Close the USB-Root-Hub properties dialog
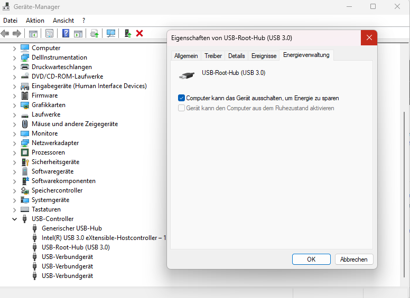 click(x=369, y=38)
